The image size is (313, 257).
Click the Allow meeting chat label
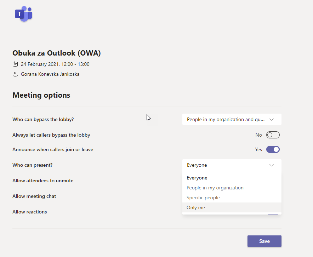(x=34, y=196)
